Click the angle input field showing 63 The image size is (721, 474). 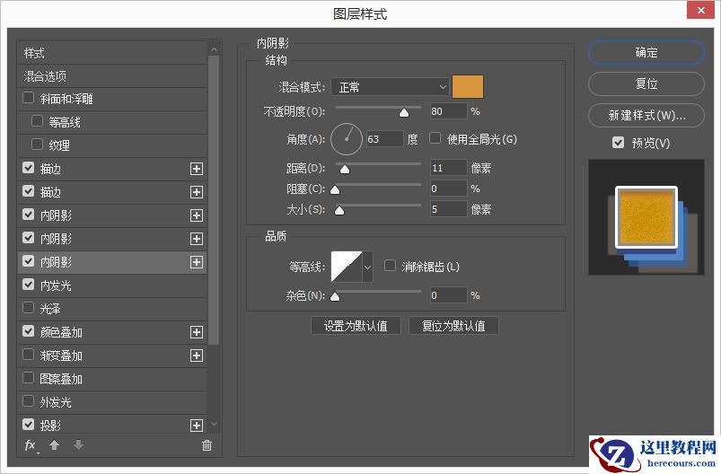tap(385, 139)
